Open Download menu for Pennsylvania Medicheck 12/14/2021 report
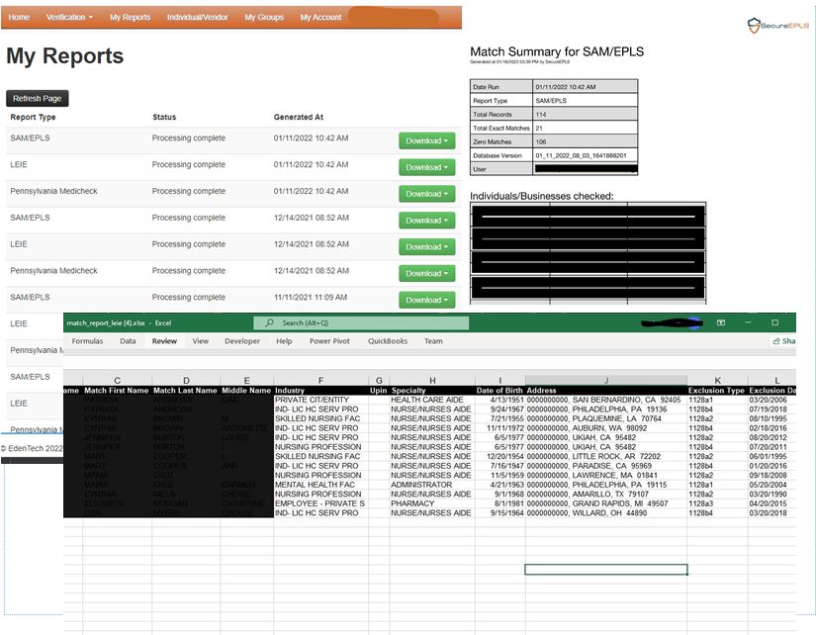 click(x=426, y=273)
